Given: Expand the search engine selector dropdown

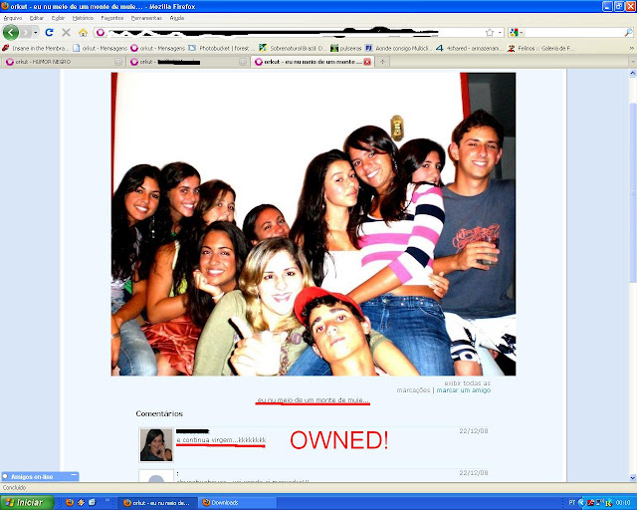Looking at the screenshot, I should pyautogui.click(x=517, y=33).
